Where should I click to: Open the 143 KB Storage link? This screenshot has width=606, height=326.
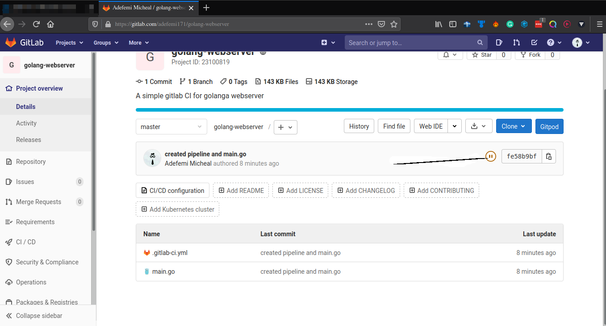(x=332, y=82)
